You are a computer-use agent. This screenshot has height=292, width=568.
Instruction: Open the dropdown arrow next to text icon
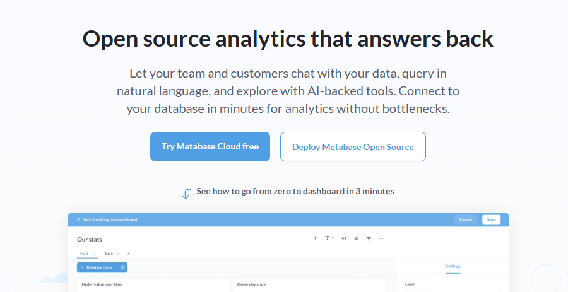pos(333,238)
